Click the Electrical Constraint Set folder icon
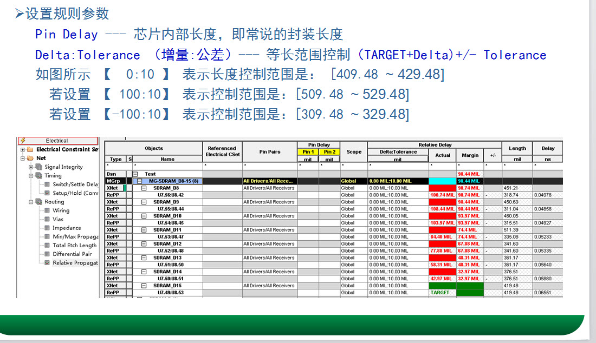596x343 pixels. (30, 149)
